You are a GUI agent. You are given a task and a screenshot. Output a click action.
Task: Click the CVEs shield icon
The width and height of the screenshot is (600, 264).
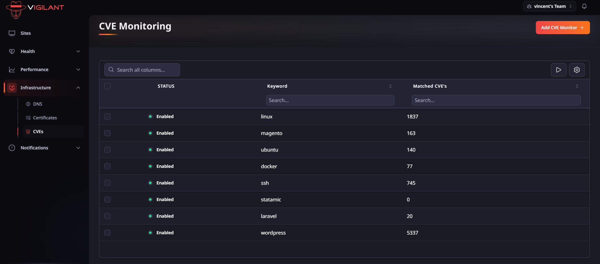click(28, 132)
